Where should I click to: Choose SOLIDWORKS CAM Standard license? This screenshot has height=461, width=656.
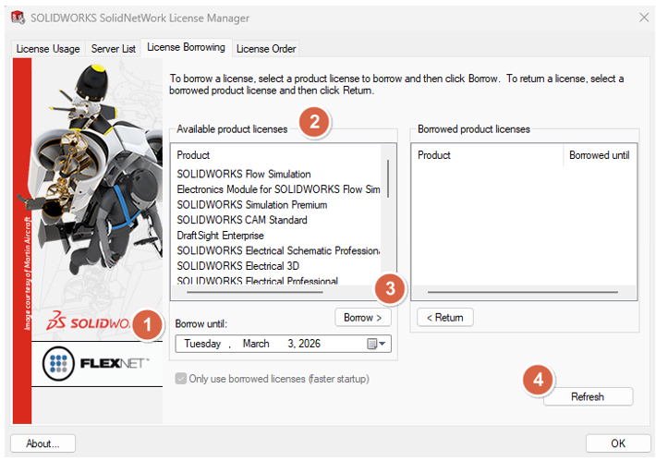click(x=242, y=220)
